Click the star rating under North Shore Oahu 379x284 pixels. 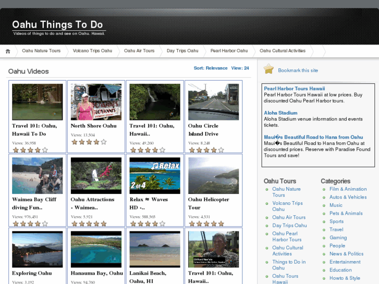(x=89, y=142)
